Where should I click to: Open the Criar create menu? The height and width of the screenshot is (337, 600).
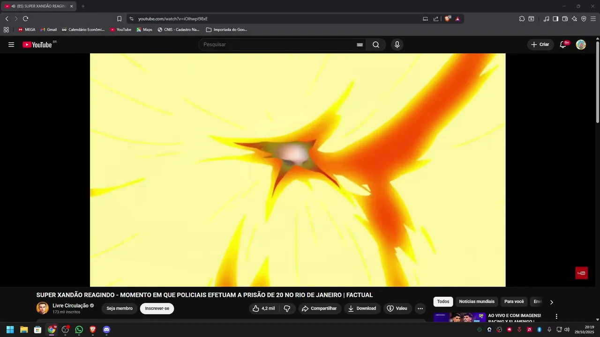pyautogui.click(x=540, y=44)
